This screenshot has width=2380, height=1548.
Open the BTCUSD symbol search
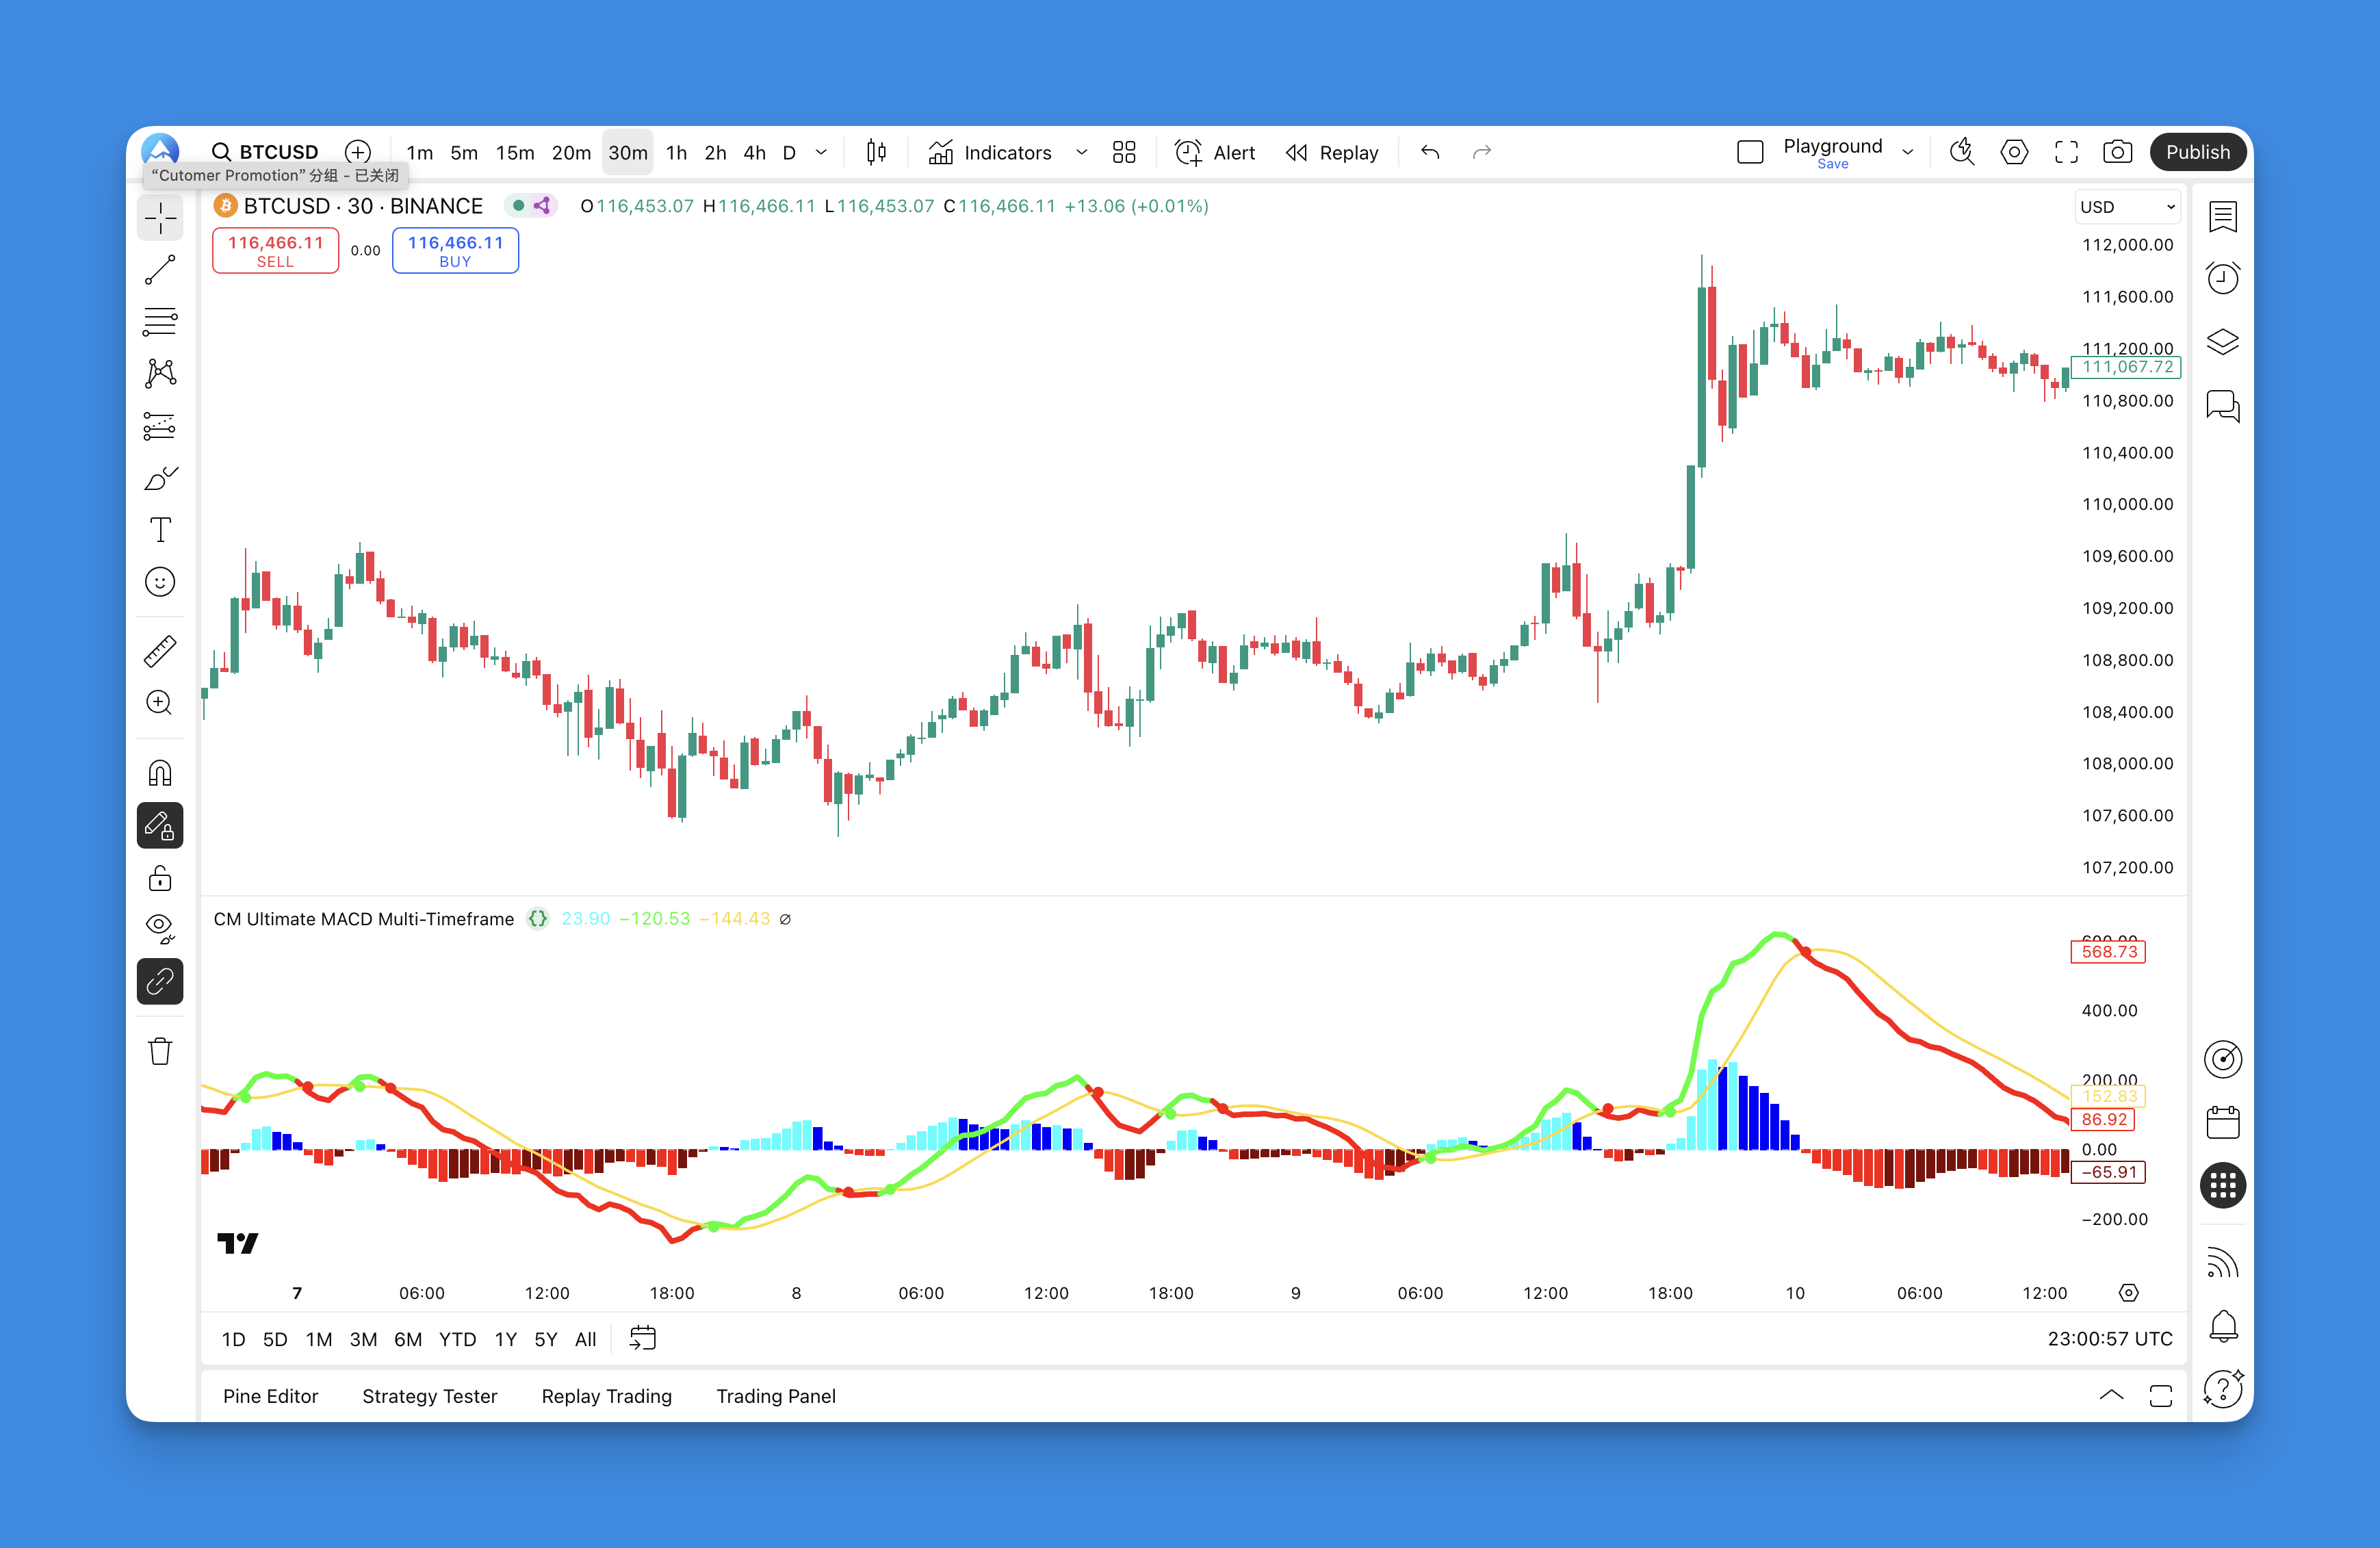point(265,152)
